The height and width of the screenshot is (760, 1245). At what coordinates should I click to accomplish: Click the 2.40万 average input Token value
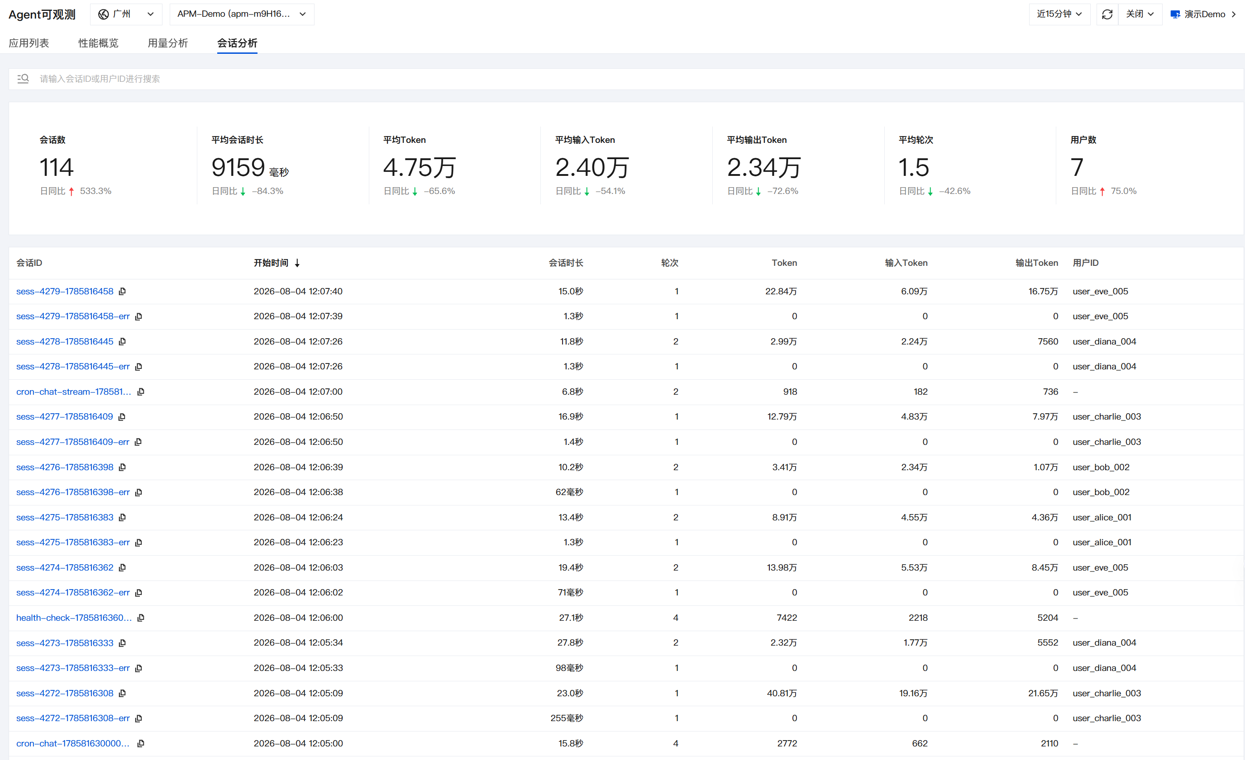click(592, 168)
